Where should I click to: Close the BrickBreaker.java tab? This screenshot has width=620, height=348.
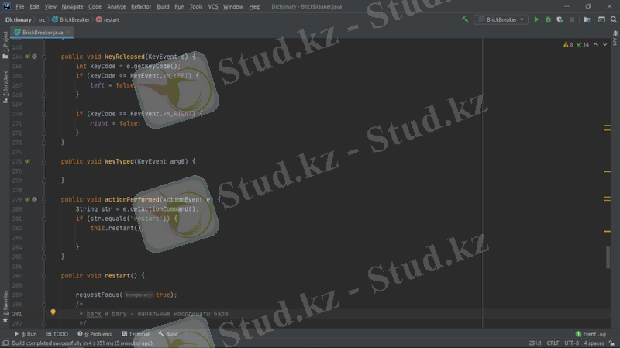point(68,33)
